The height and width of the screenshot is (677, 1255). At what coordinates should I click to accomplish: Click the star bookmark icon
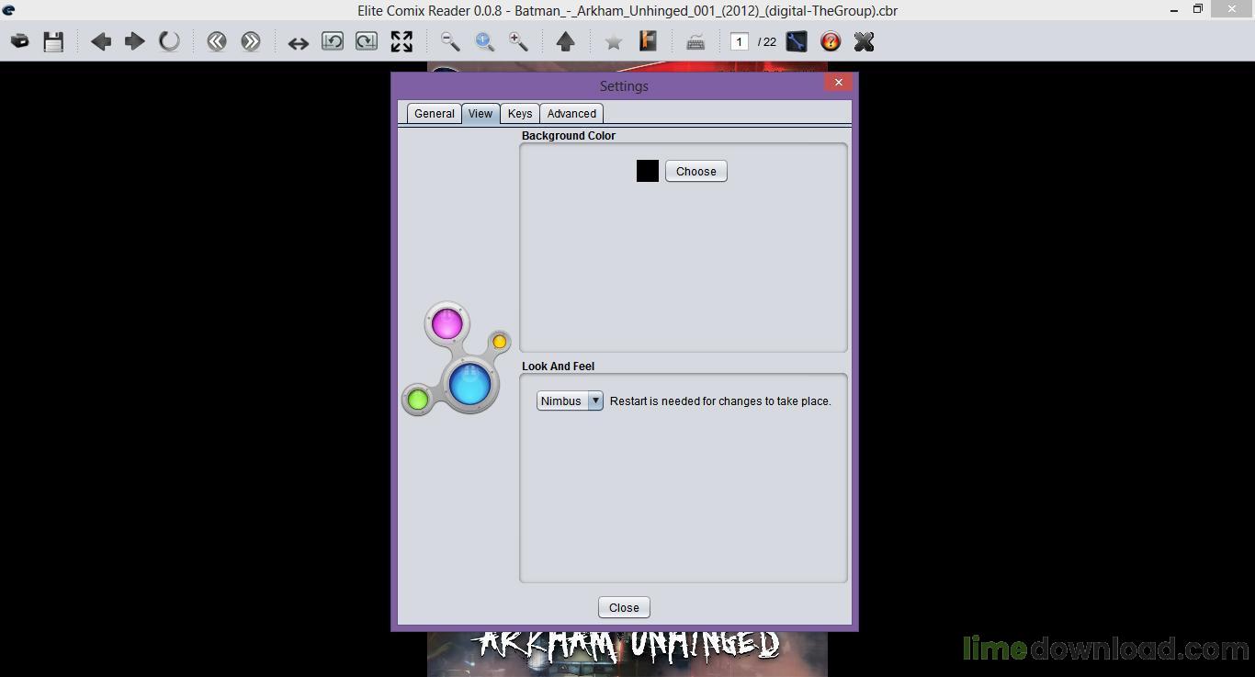(x=614, y=42)
